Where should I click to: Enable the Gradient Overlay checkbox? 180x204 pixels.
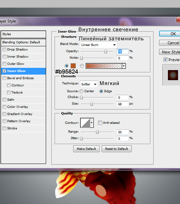4,114
